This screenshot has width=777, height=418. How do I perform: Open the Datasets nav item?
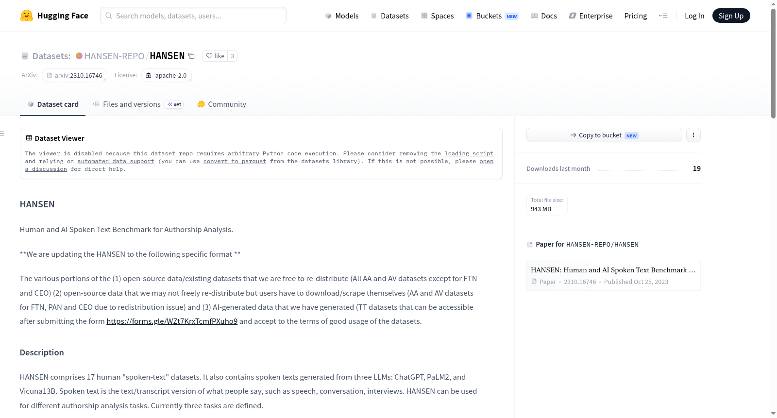389,16
